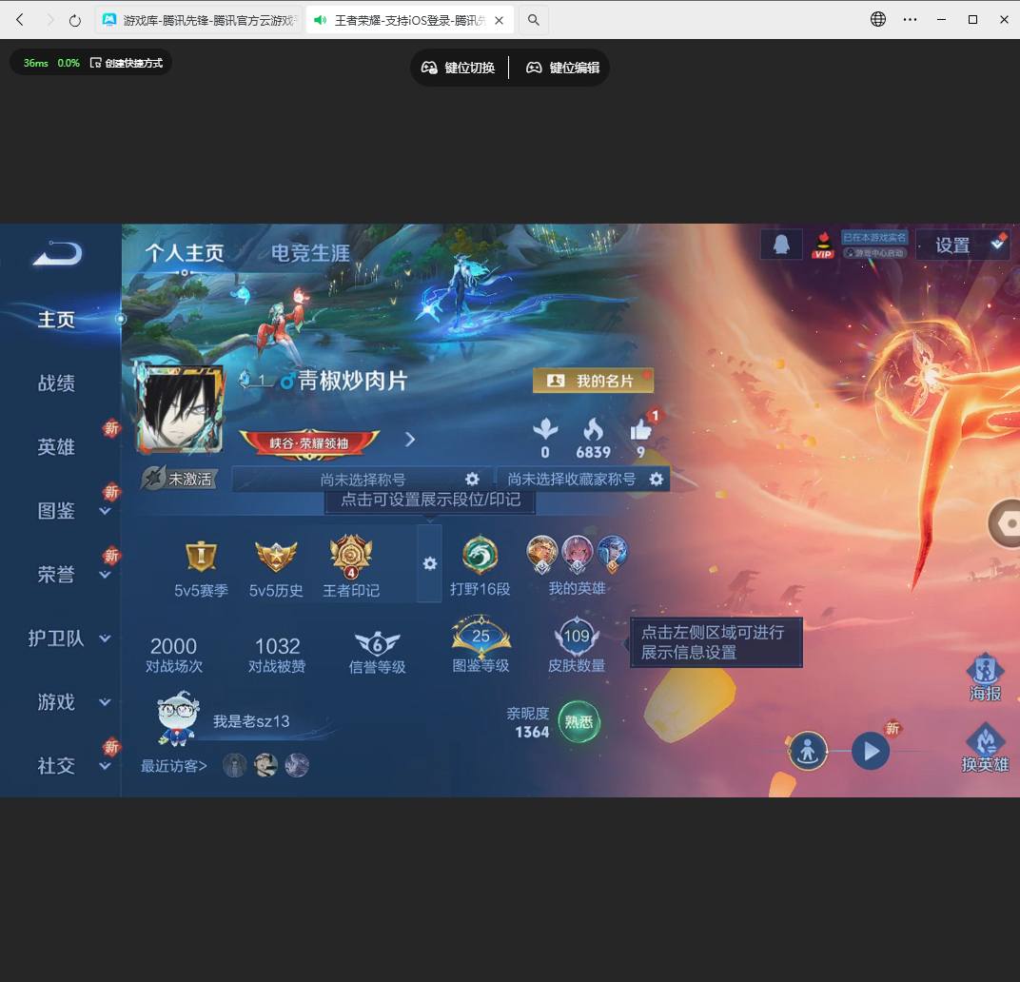This screenshot has width=1020, height=982.
Task: Click the 我的名片 button
Action: coord(591,380)
